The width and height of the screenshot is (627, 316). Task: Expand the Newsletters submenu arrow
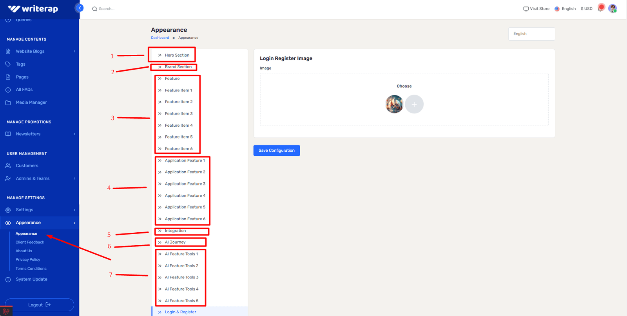click(74, 134)
